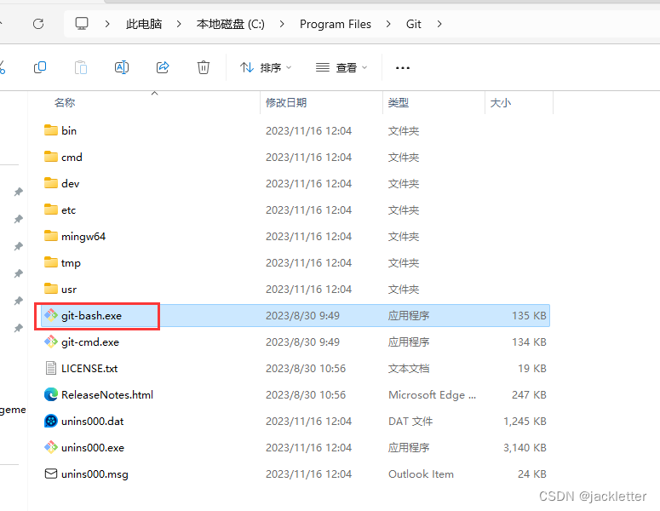The image size is (660, 511).
Task: Expand the chevron after Git breadcrumb
Action: [x=439, y=24]
